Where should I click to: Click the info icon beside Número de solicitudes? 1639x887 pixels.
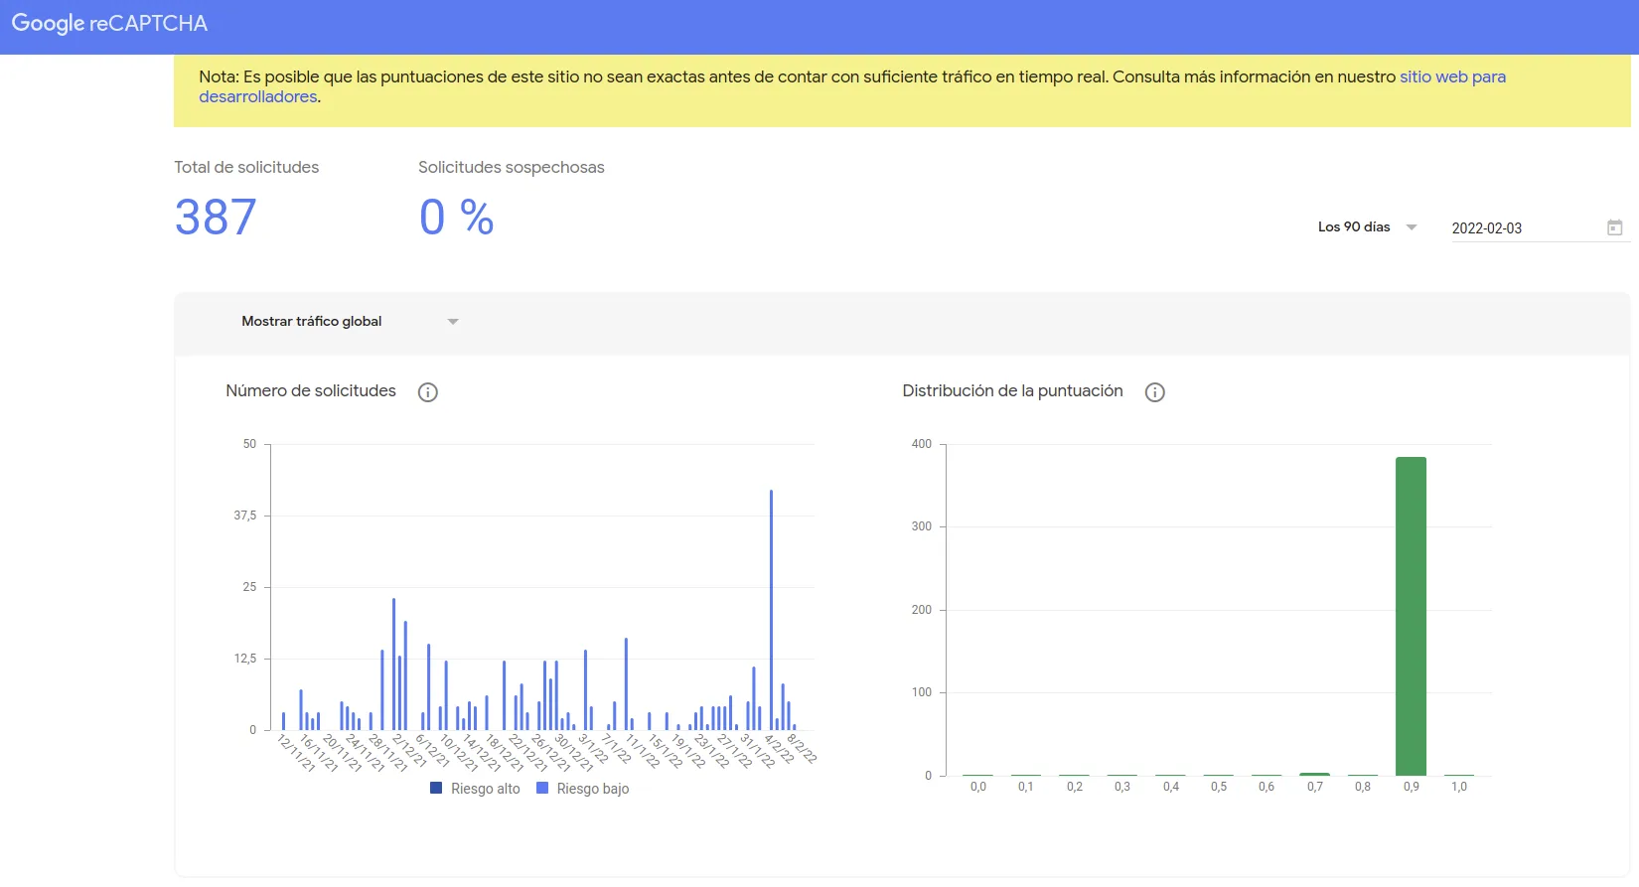(x=428, y=392)
